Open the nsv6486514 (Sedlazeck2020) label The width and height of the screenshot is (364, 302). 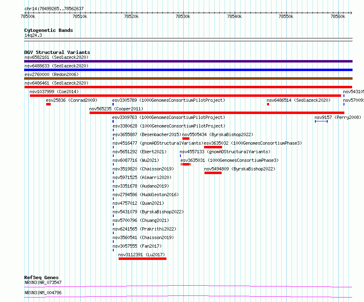click(299, 100)
